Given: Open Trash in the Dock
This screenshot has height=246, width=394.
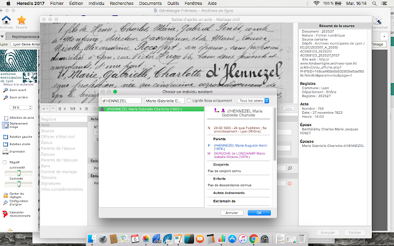Looking at the screenshot, I should (x=302, y=239).
